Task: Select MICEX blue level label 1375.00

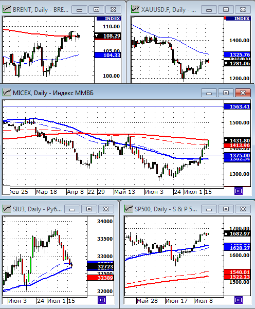Action: tap(238, 155)
